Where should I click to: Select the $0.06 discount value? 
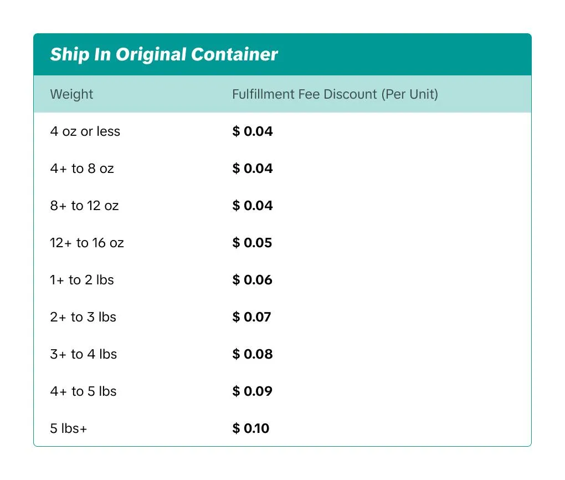253,280
